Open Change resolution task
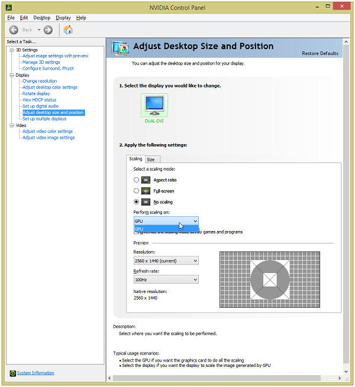Screen dimensions: 355x387 40,81
